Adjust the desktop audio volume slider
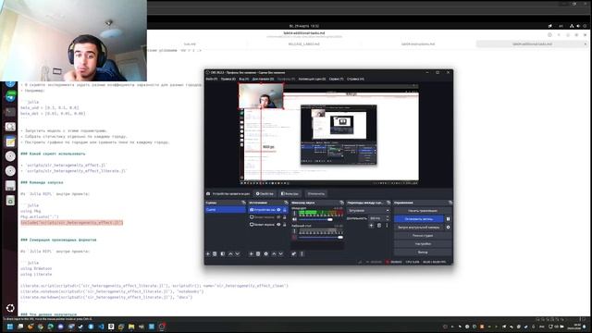This screenshot has height=333, width=592. tap(321, 237)
